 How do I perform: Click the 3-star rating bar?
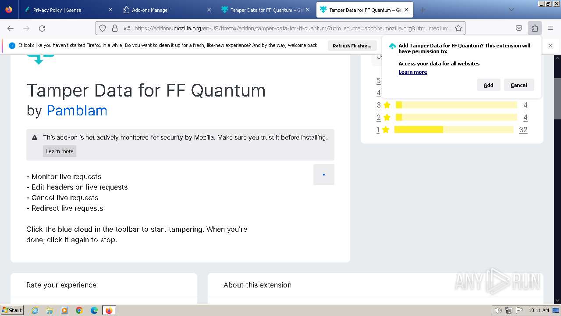(x=456, y=105)
